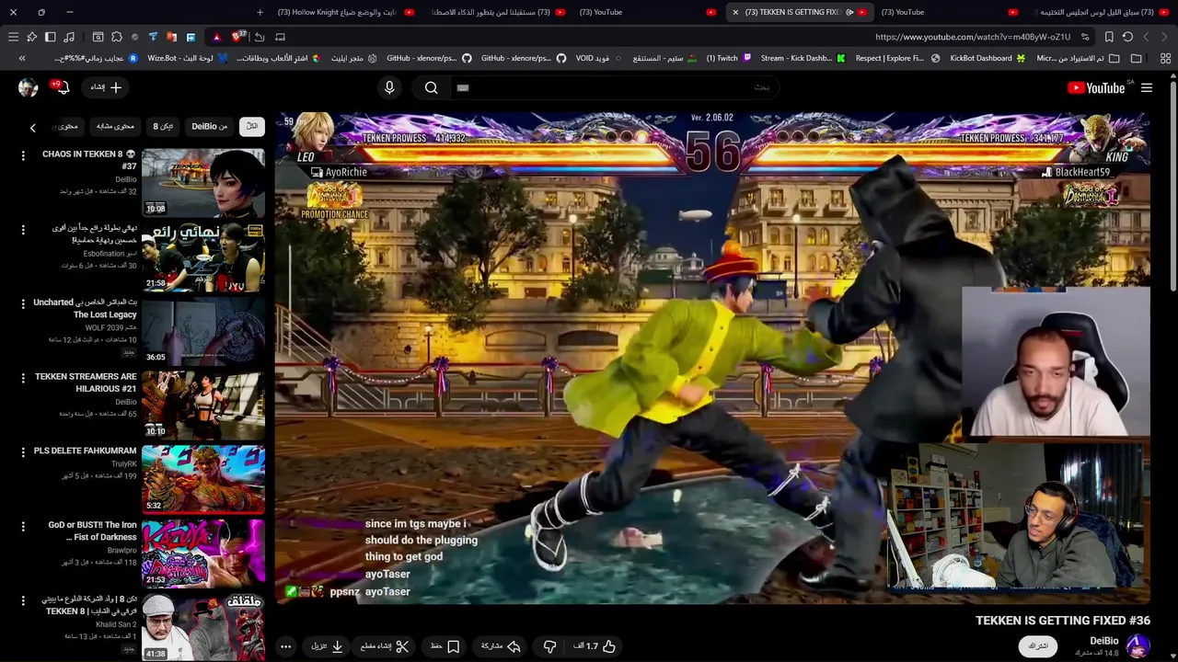Image resolution: width=1178 pixels, height=662 pixels.
Task: Subscribe to DeiBio channel (اشتراك)
Action: [x=1038, y=646]
